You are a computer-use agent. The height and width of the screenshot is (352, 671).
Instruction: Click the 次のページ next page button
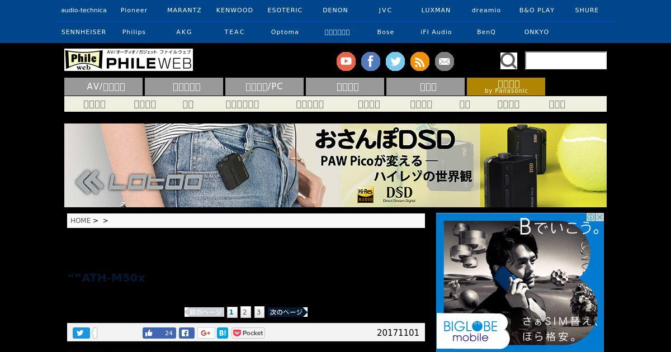pyautogui.click(x=287, y=312)
